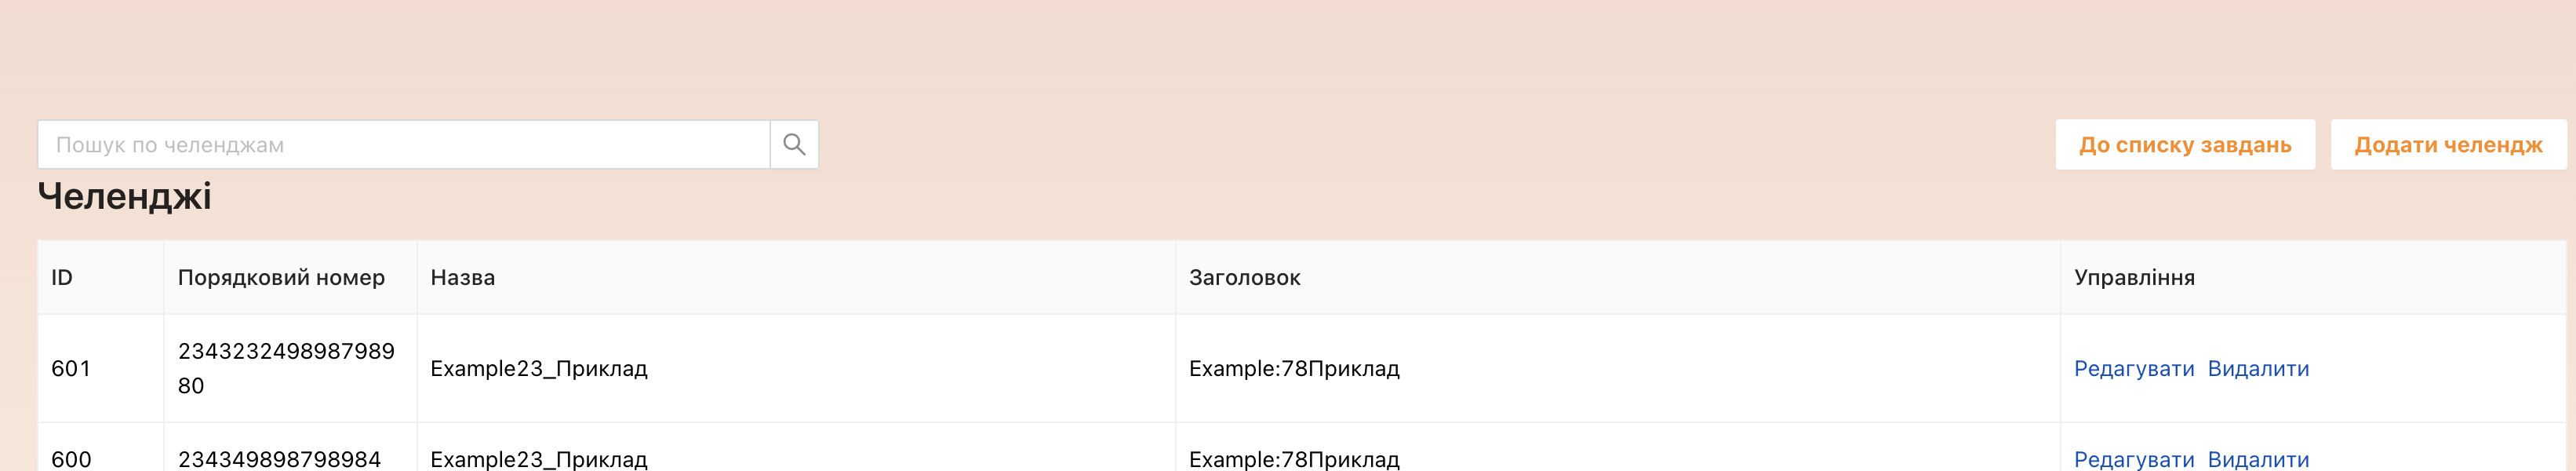Screen dimensions: 2576x471
Task: Click the 'Порядковий номер' column header
Action: click(x=282, y=277)
